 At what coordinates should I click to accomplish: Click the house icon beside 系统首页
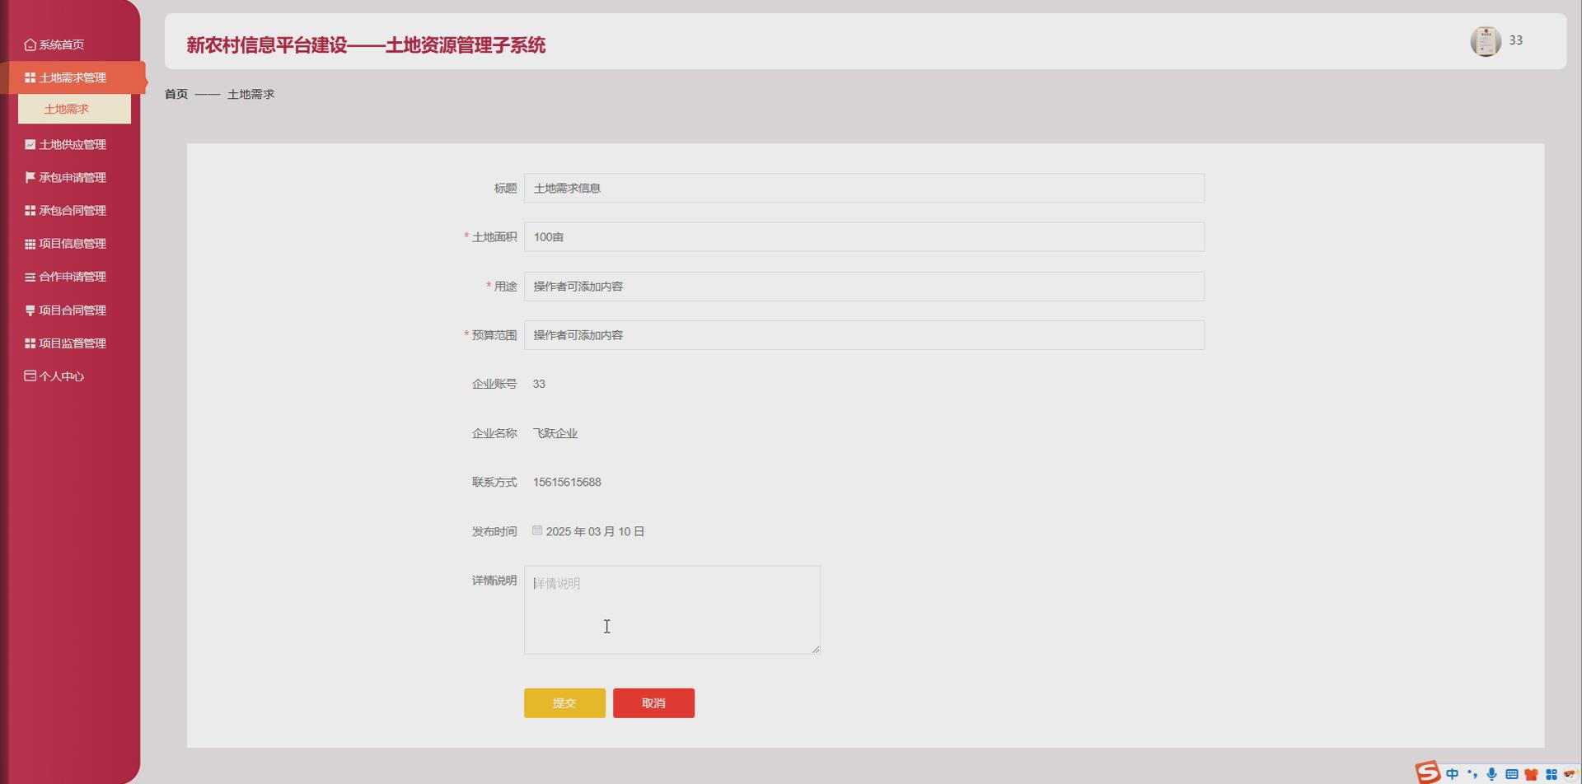(x=30, y=44)
